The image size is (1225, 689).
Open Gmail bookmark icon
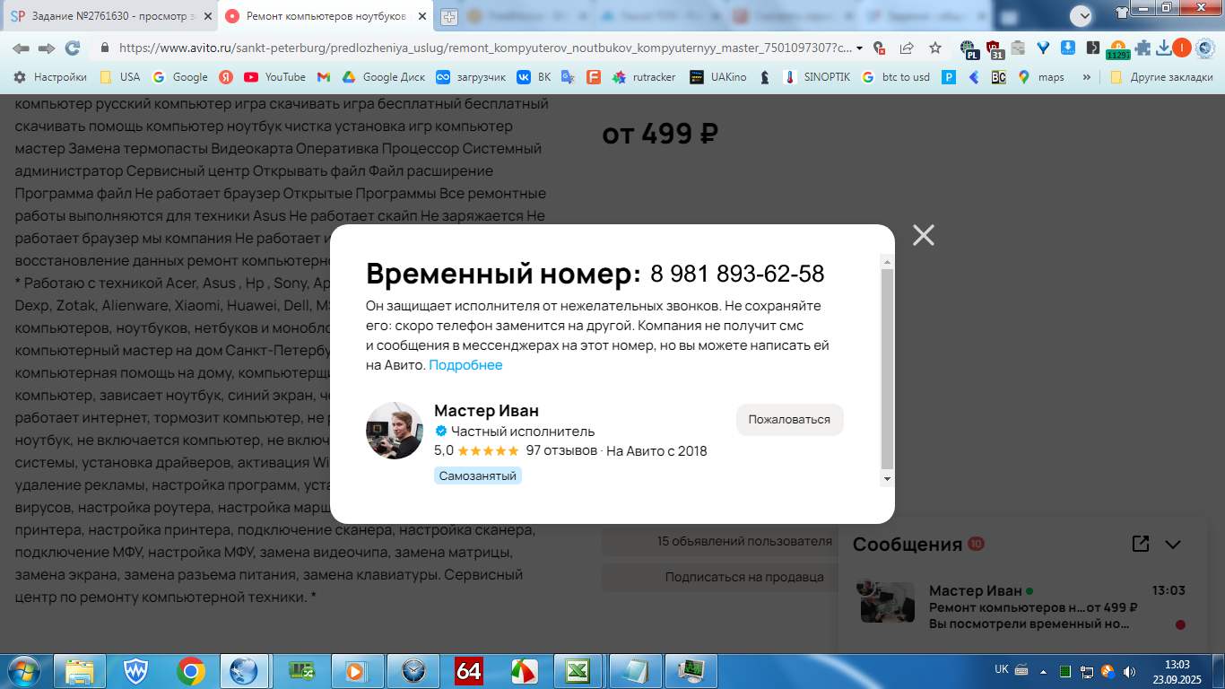pyautogui.click(x=324, y=77)
